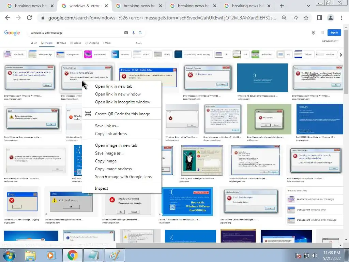Switch to the News tab
The width and height of the screenshot is (349, 262).
click(61, 43)
